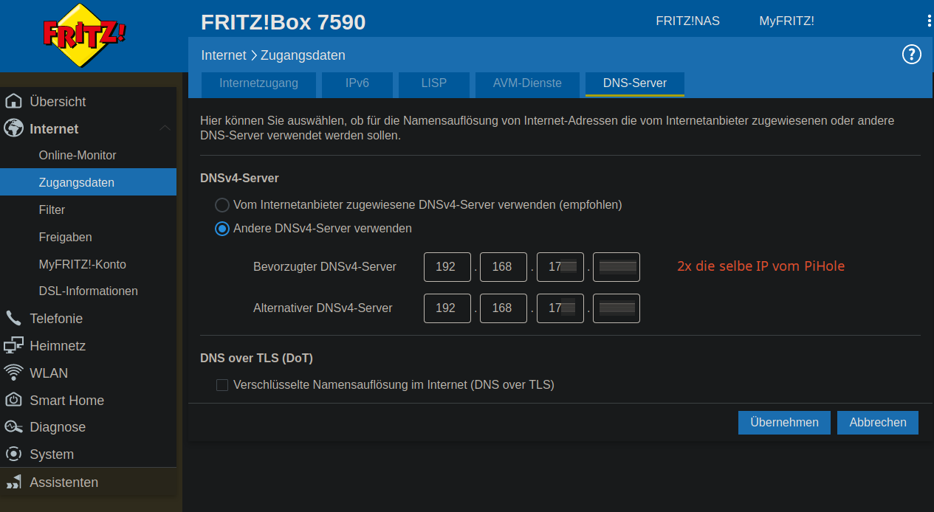Viewport: 934px width, 512px height.
Task: Open Diagnose menu item
Action: [58, 426]
